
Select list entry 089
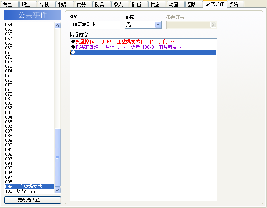tap(29, 140)
